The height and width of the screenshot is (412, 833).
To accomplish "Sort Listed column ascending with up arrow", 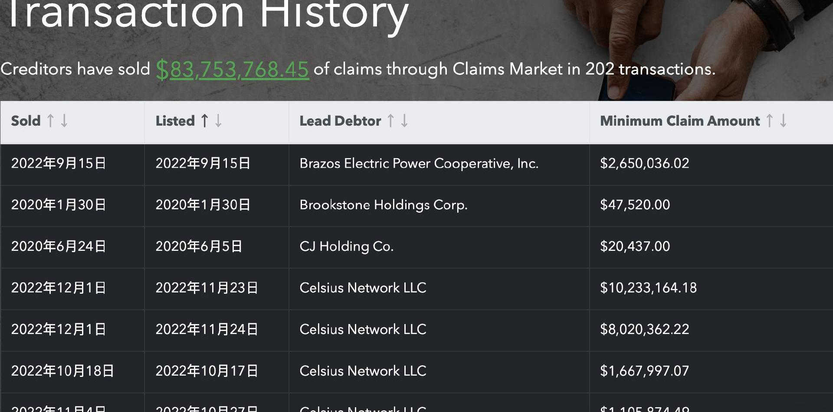I will (x=205, y=121).
